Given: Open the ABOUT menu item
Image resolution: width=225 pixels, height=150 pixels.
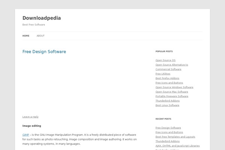Looking at the screenshot, I should [40, 36].
